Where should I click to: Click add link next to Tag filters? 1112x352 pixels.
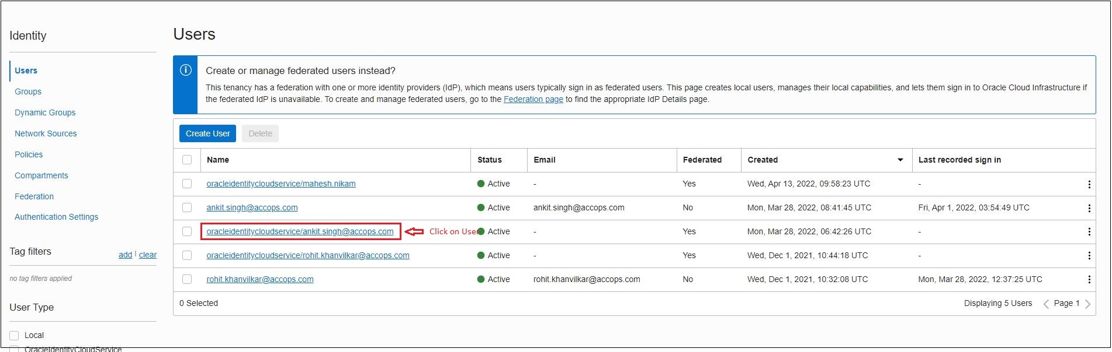125,255
